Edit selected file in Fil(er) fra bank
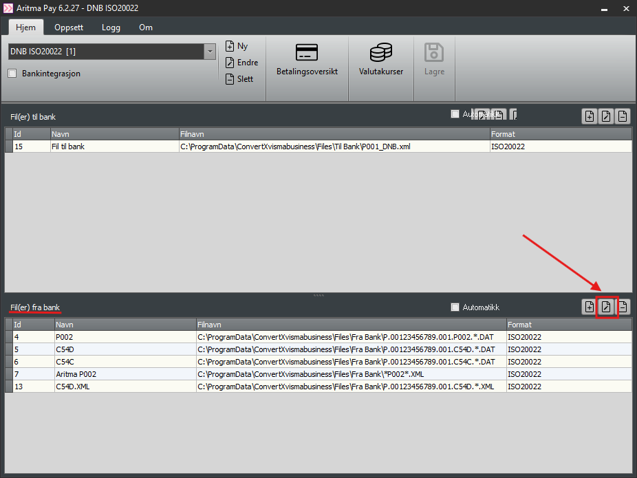Image resolution: width=637 pixels, height=478 pixels. click(606, 307)
